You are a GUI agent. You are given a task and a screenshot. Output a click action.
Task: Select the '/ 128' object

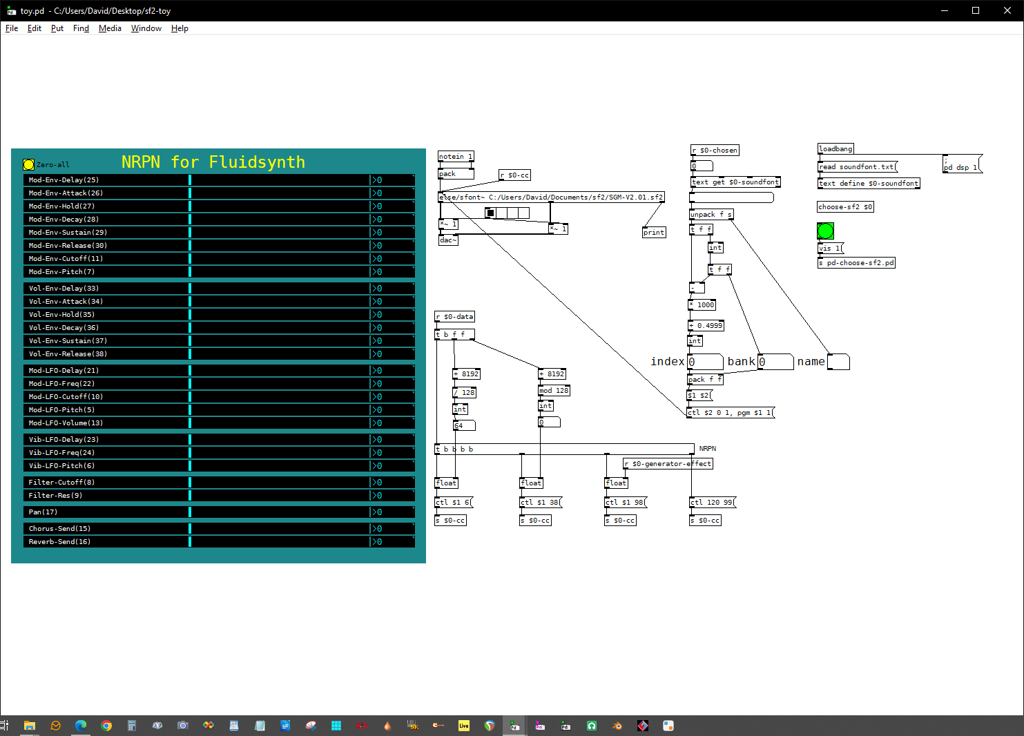464,393
